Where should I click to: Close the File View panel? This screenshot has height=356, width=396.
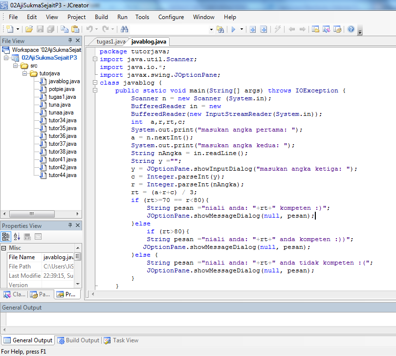point(78,41)
